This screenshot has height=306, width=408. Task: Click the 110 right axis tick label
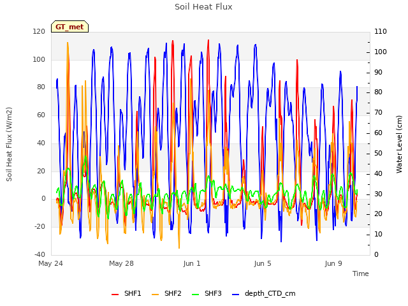click(x=381, y=31)
